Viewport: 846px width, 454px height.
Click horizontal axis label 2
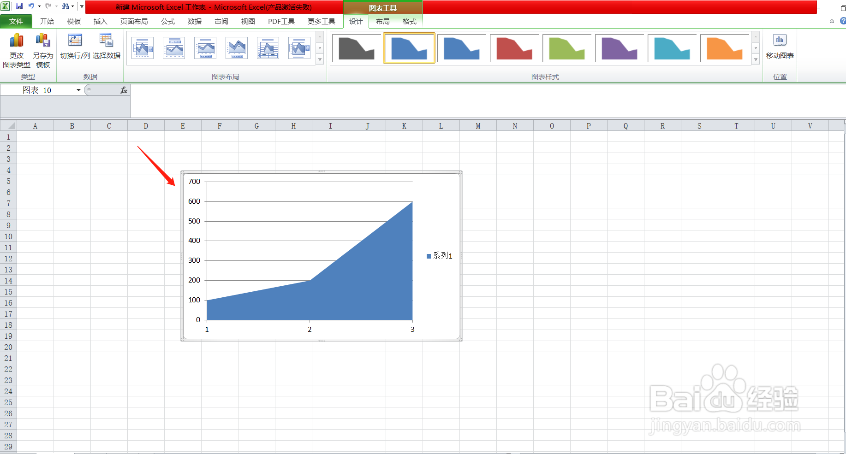point(310,330)
